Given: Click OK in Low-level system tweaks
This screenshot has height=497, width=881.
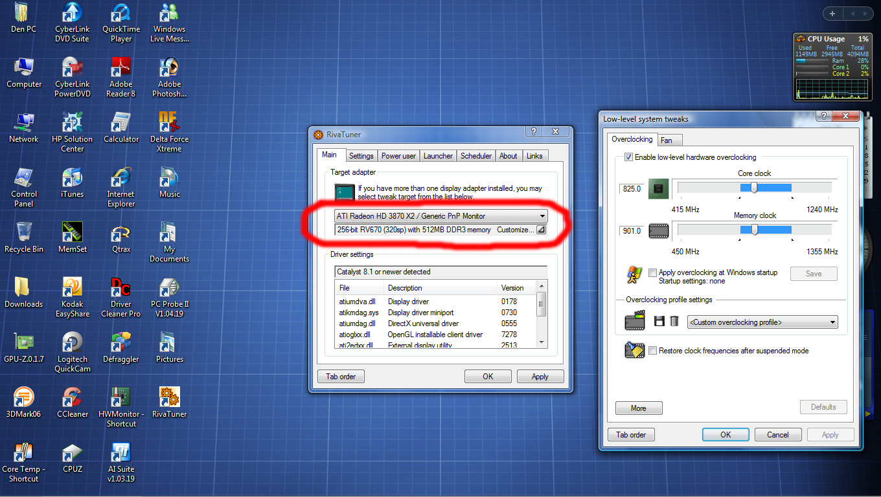Looking at the screenshot, I should click(x=726, y=435).
